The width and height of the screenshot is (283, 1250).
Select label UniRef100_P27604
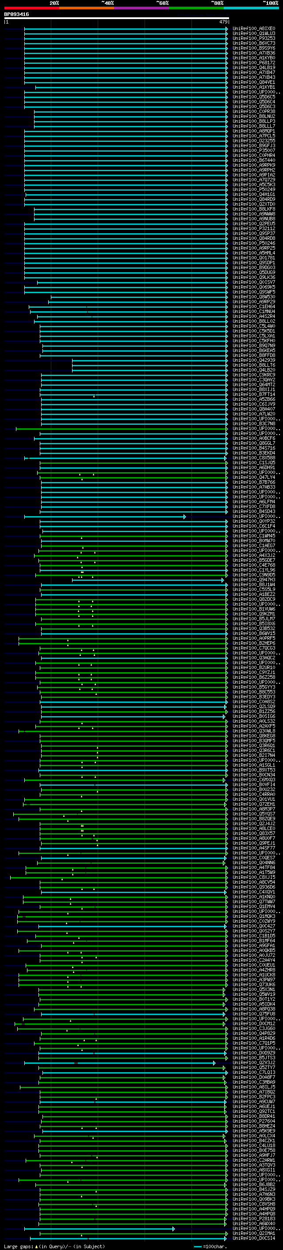pyautogui.click(x=254, y=1121)
